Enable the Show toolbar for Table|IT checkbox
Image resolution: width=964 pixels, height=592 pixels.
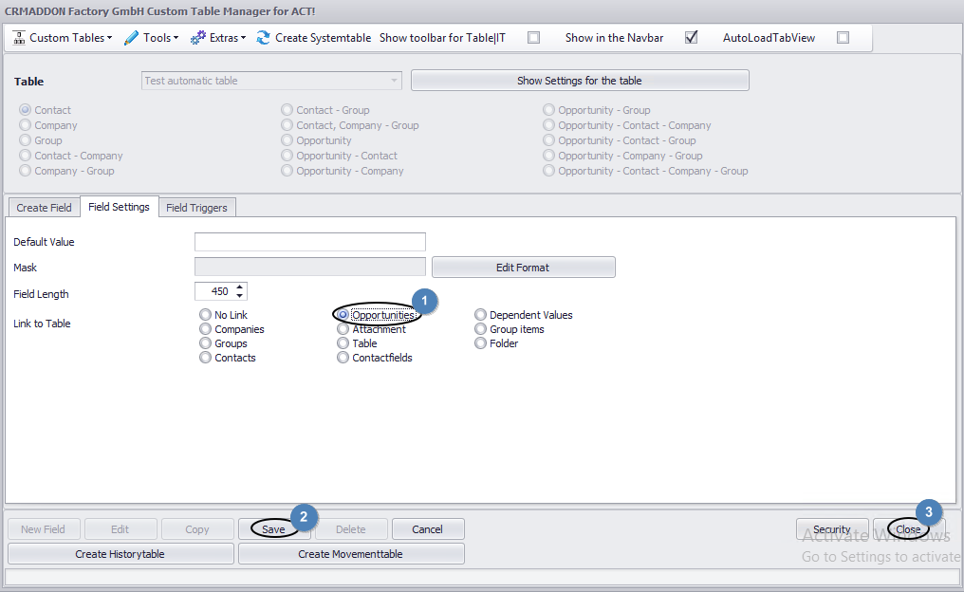click(x=533, y=38)
